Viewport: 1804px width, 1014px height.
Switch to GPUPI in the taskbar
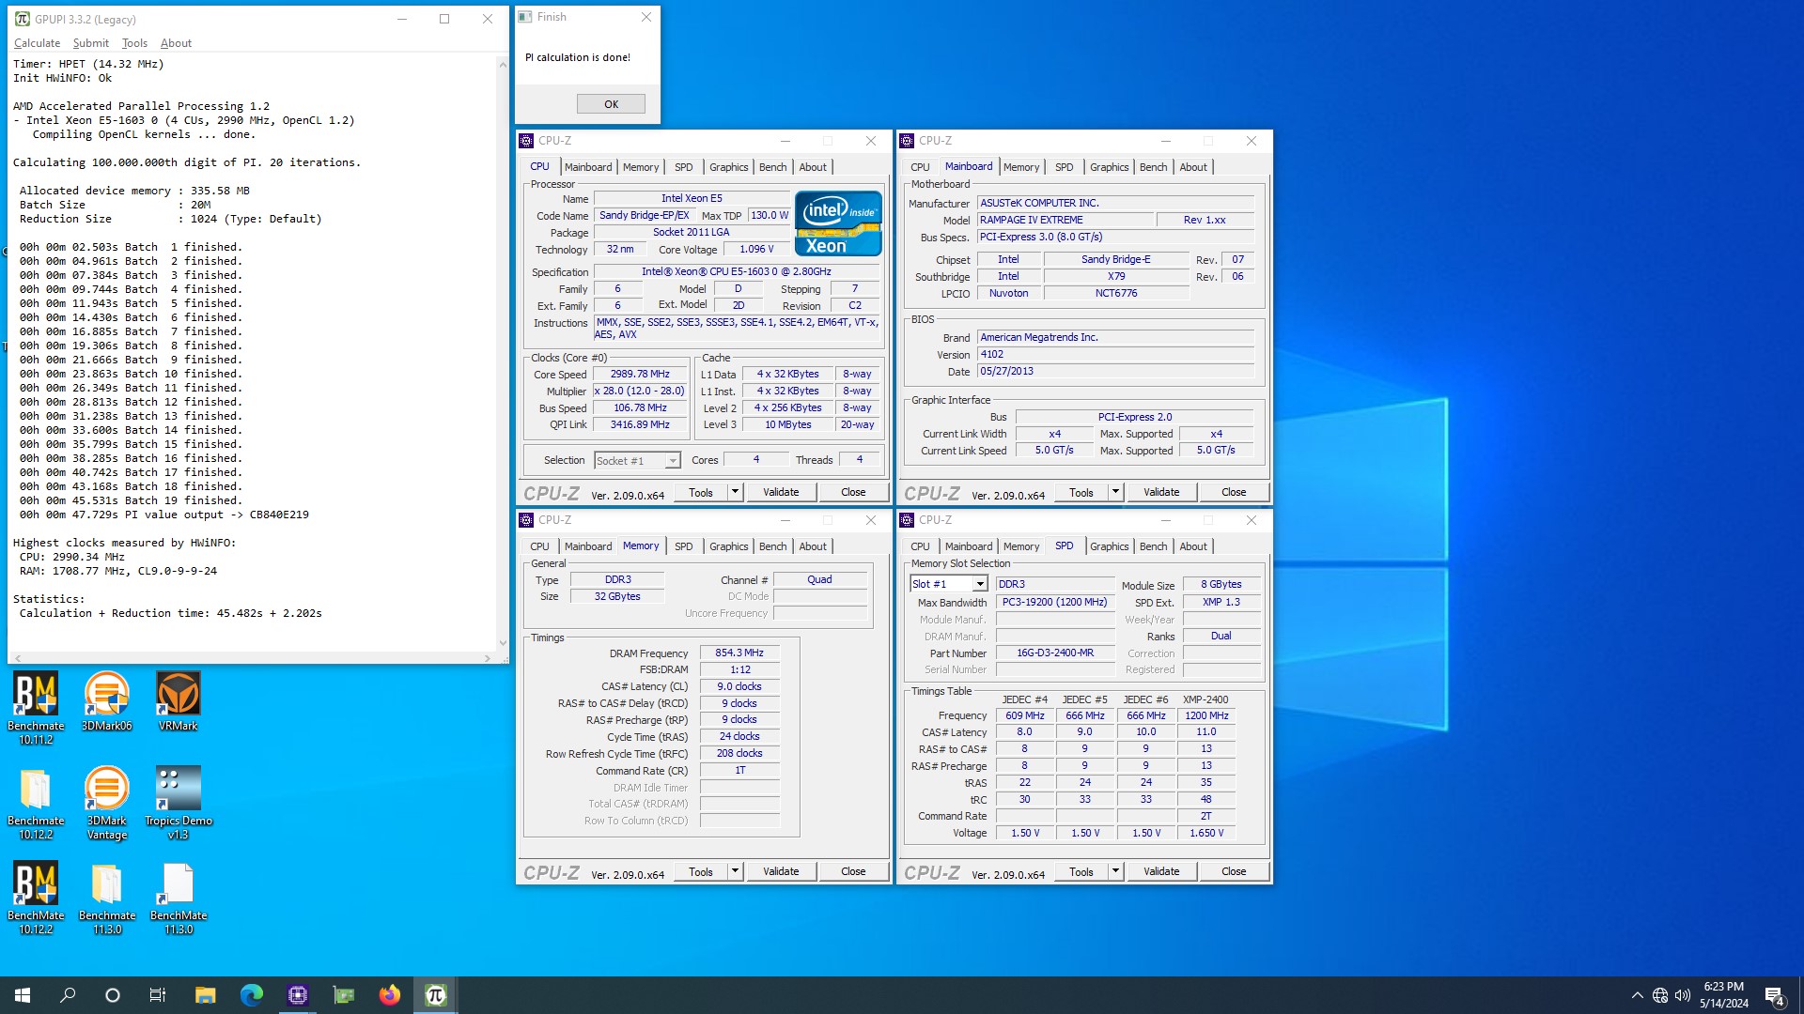pyautogui.click(x=435, y=995)
